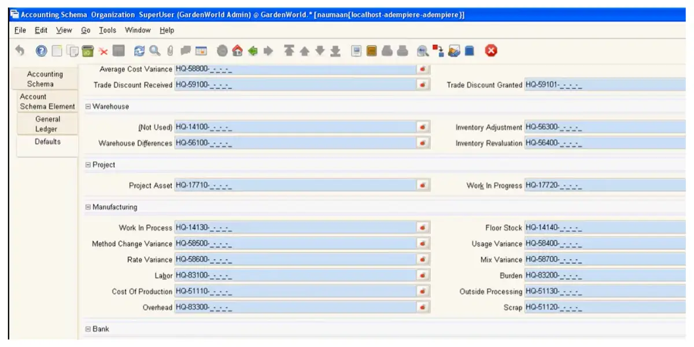Click the red Exit window icon
This screenshot has height=347, width=694.
(x=491, y=51)
